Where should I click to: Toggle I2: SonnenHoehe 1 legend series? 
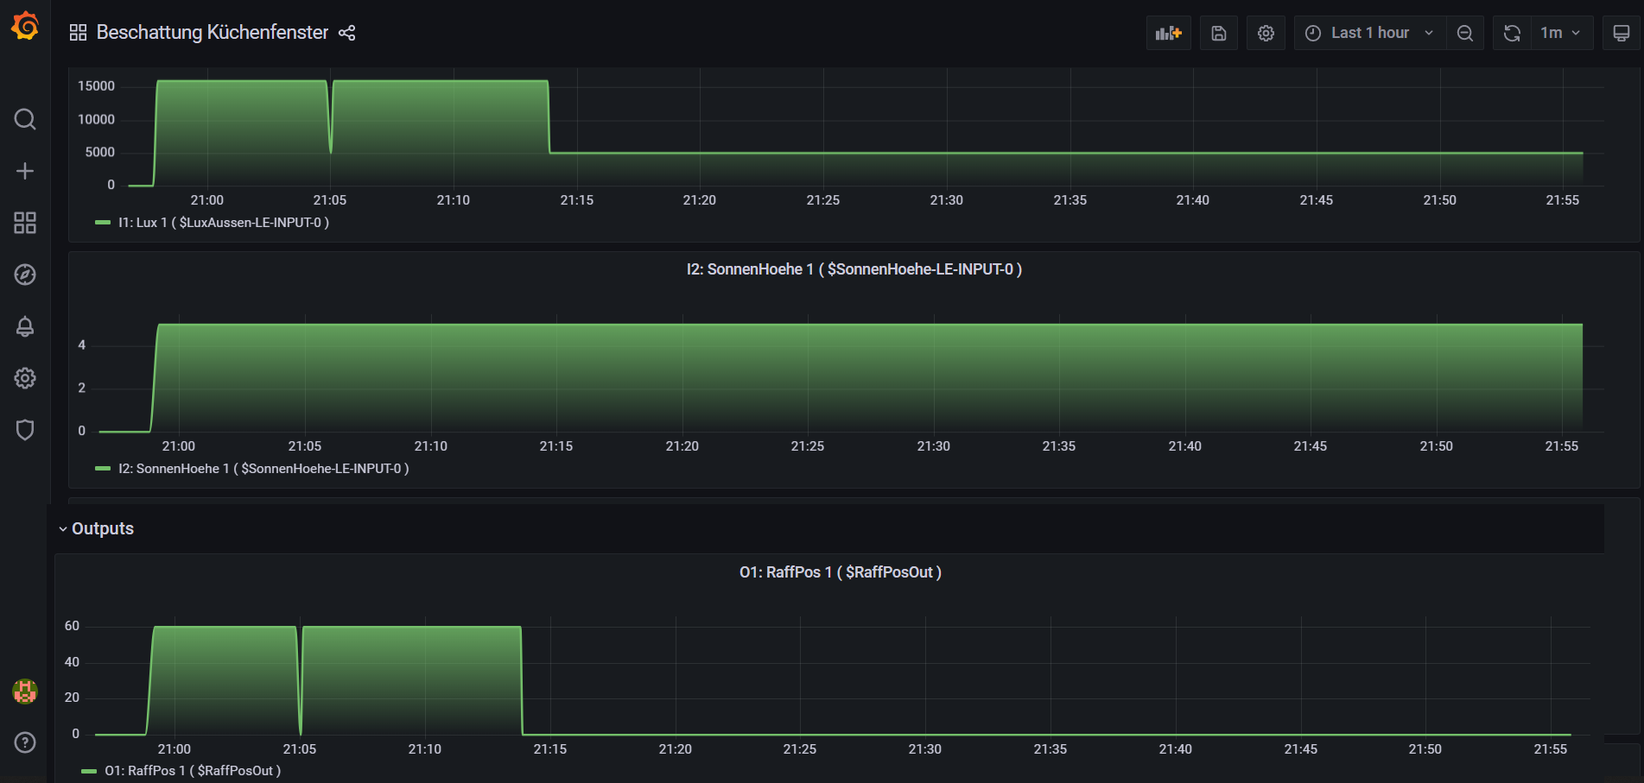pos(263,469)
